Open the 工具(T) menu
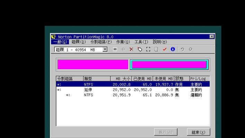The width and height of the screenshot is (245, 138). 141,42
